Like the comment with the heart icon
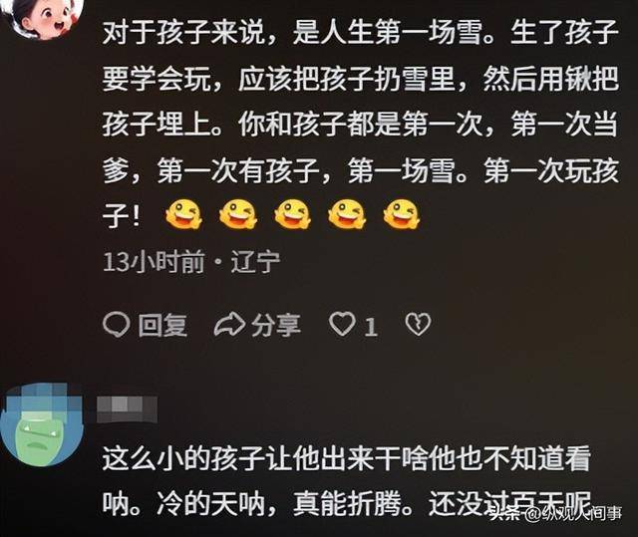Viewport: 638px width, 537px height. click(342, 325)
